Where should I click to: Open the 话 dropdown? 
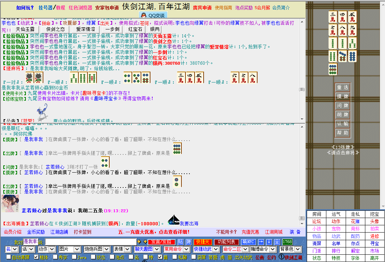28,249
